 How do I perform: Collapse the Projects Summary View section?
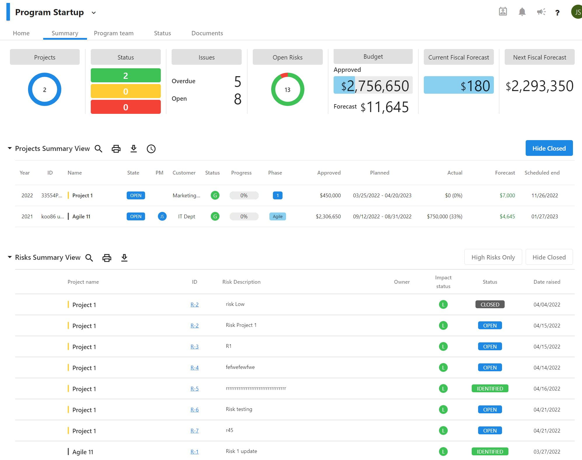coord(9,148)
